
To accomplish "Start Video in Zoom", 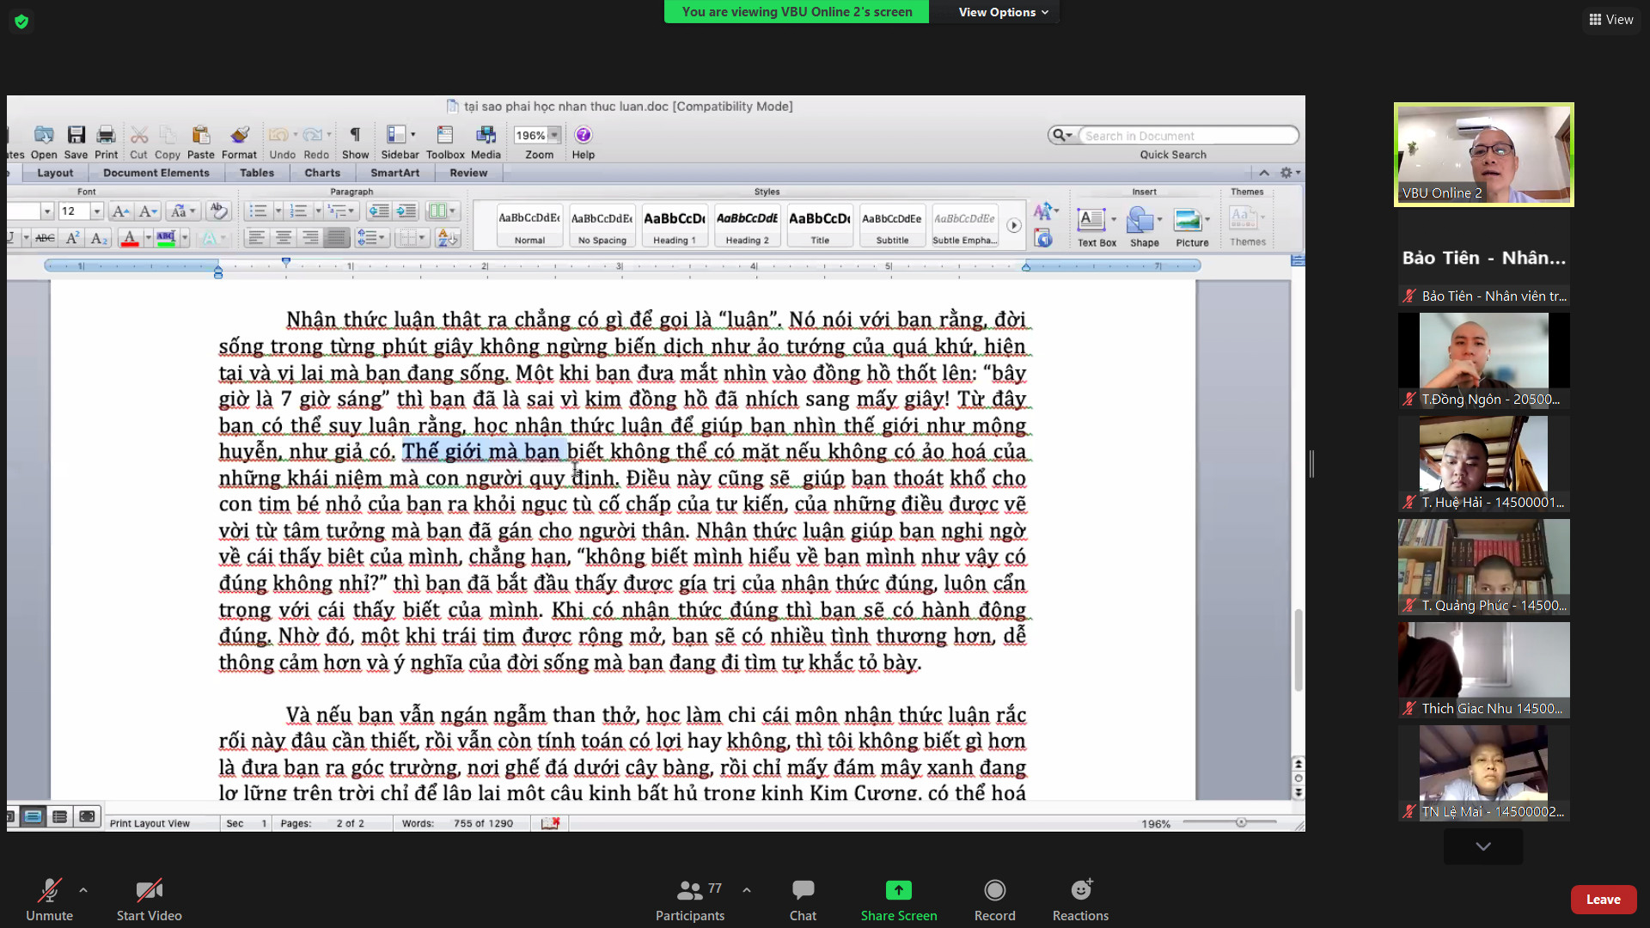I will click(149, 899).
